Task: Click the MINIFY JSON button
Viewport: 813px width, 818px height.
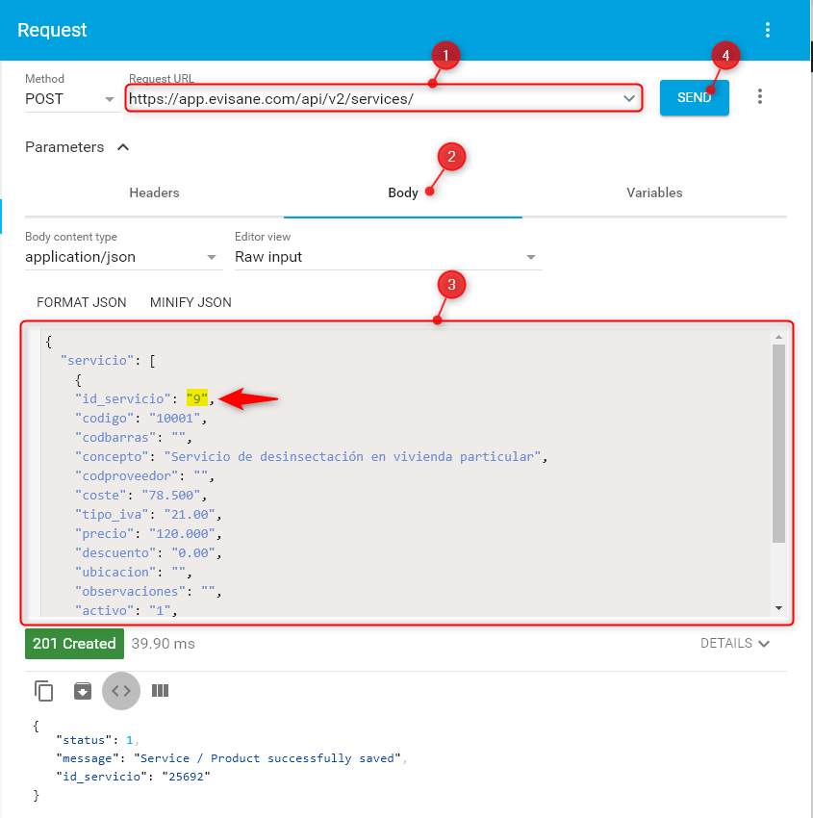Action: click(191, 302)
